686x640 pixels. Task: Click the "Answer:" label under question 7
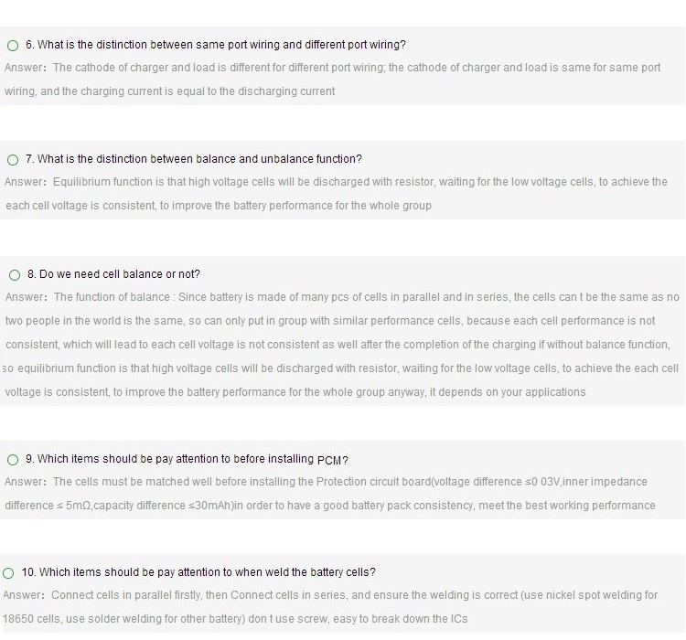pyautogui.click(x=25, y=182)
